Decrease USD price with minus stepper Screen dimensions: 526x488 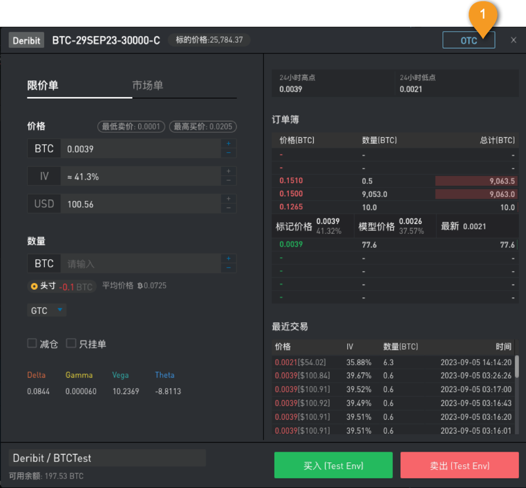[228, 208]
